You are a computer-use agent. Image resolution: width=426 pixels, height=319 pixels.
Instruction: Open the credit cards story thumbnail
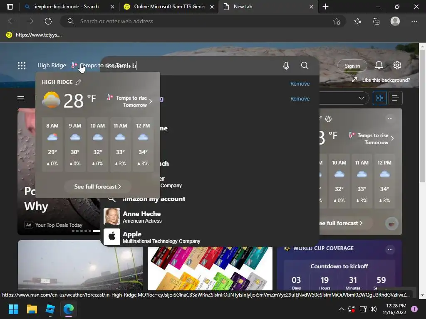[x=210, y=268]
